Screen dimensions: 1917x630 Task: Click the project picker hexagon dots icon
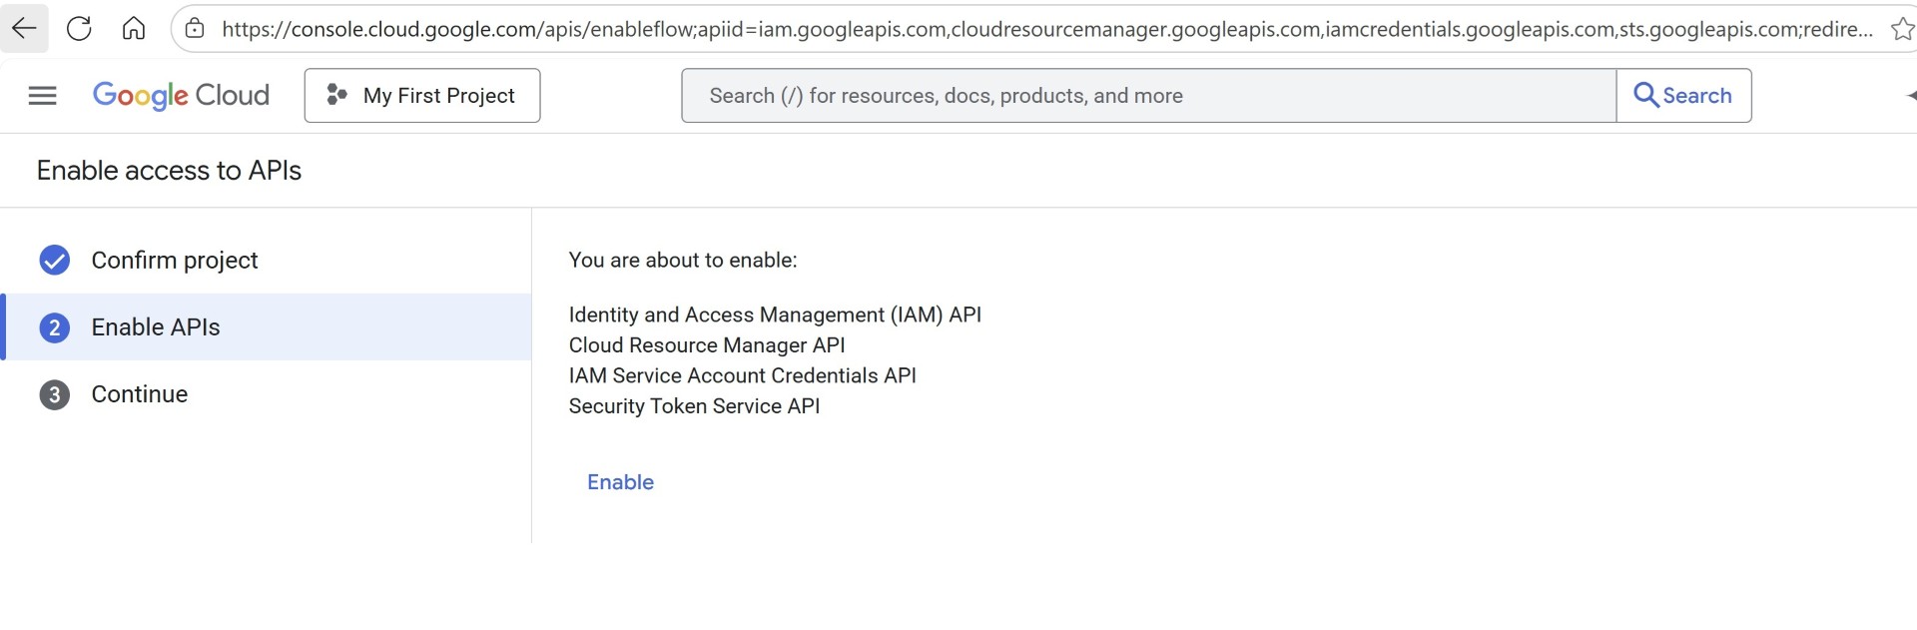(336, 95)
